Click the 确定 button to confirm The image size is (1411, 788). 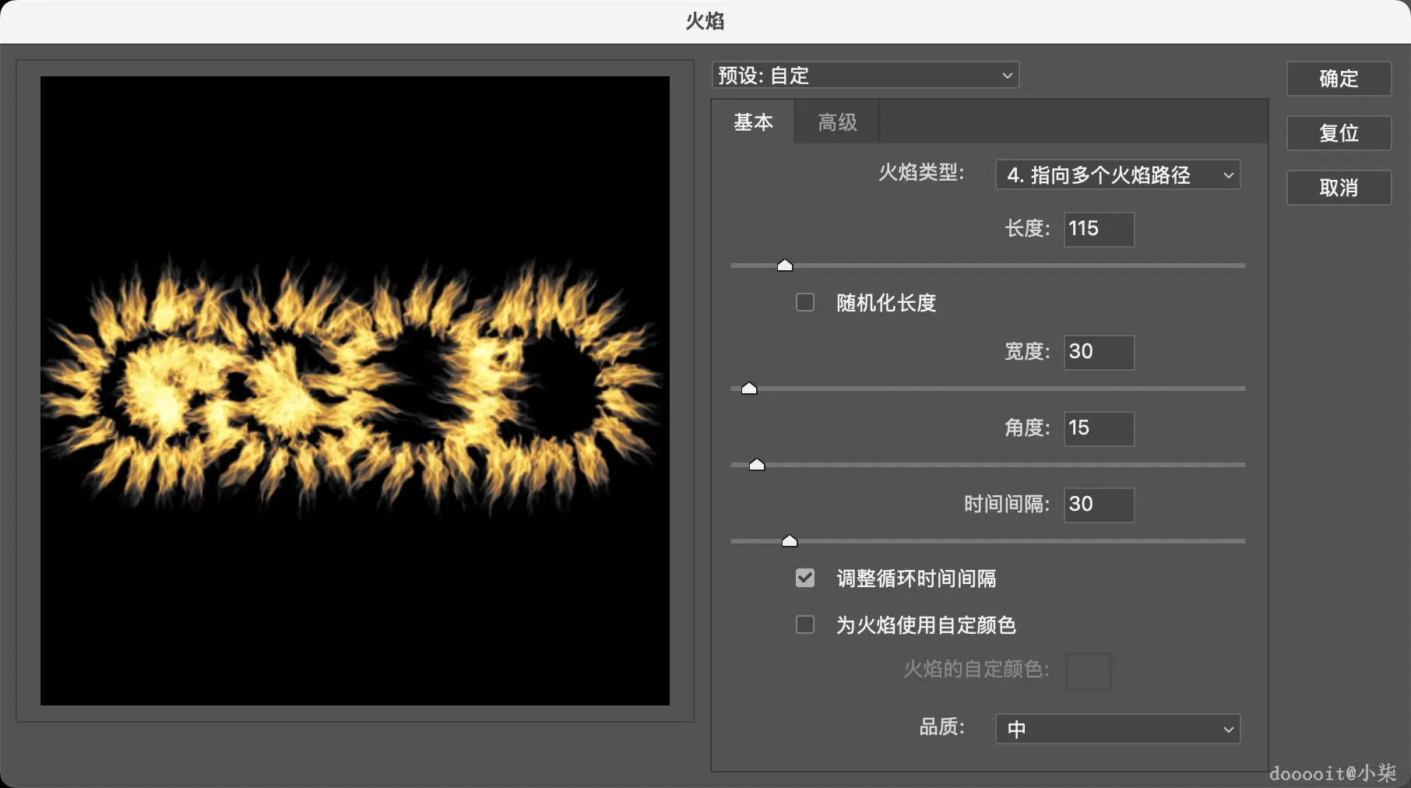1339,79
